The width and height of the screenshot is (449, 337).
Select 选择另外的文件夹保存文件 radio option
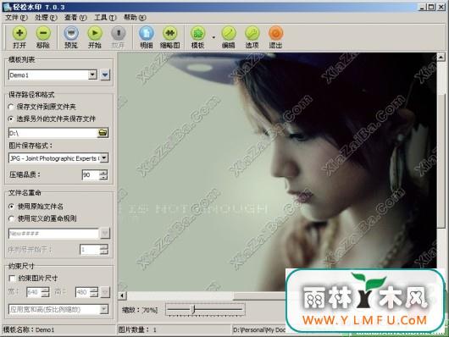12,119
